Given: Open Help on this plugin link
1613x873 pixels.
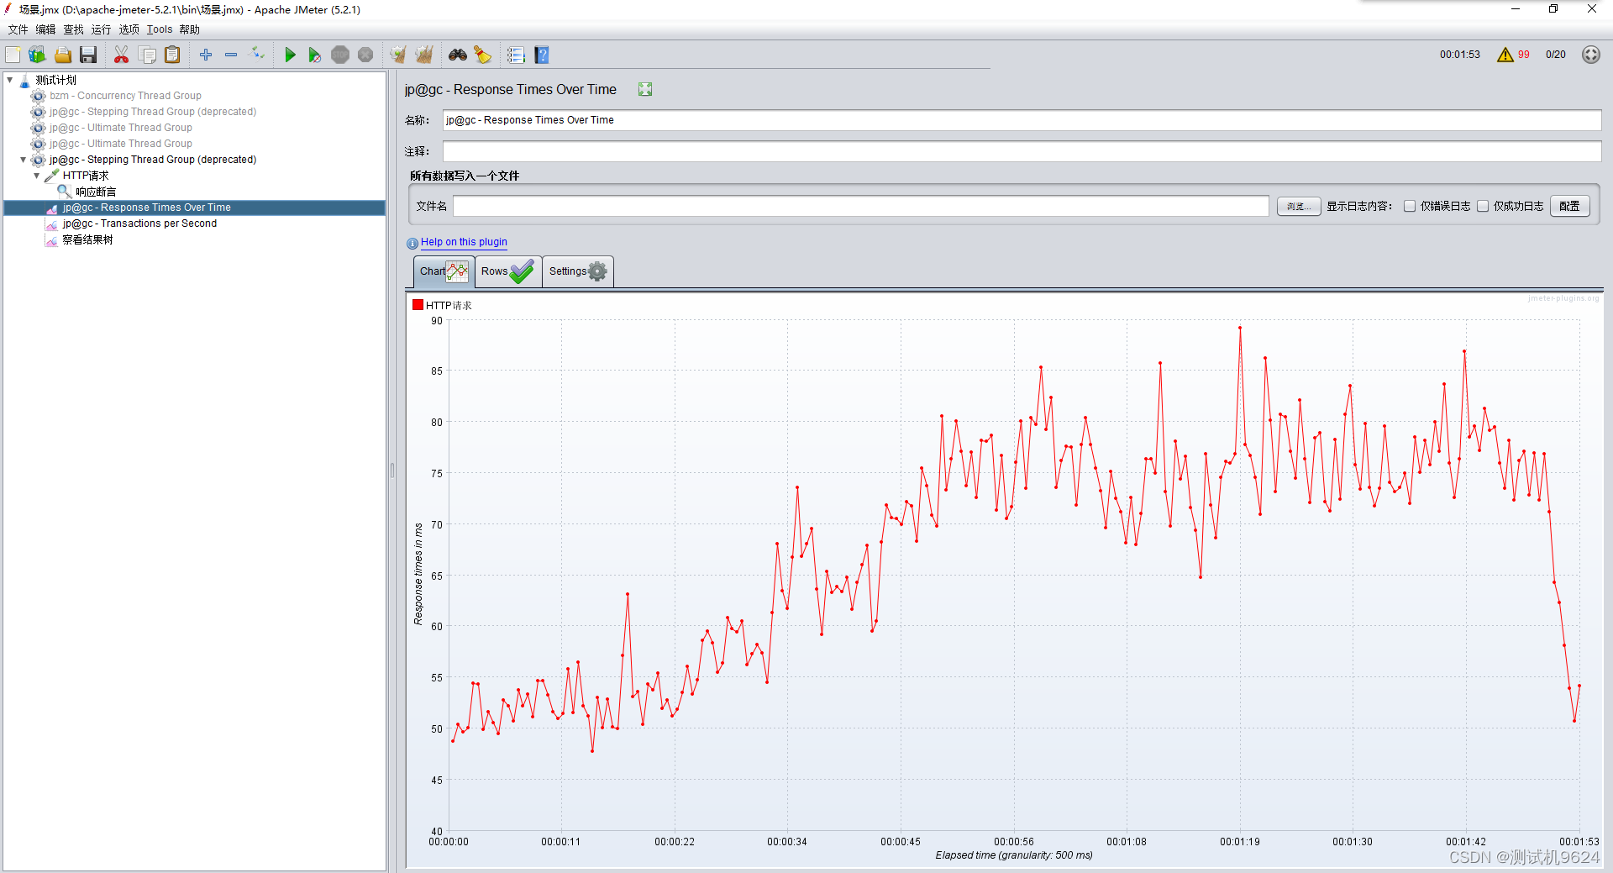Looking at the screenshot, I should click(x=464, y=242).
